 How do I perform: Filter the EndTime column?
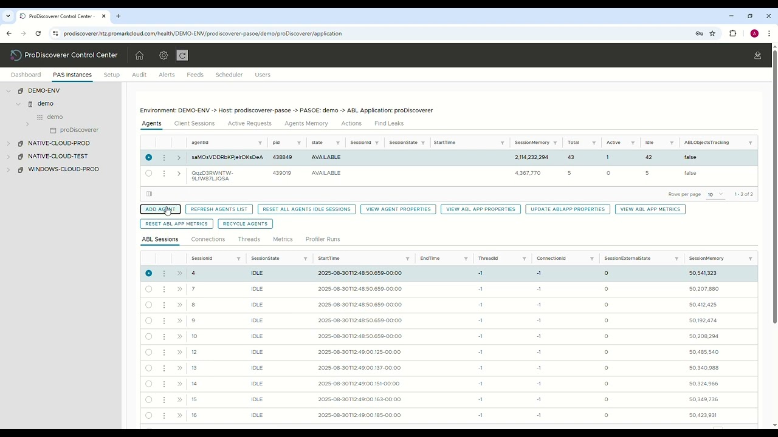pyautogui.click(x=466, y=259)
